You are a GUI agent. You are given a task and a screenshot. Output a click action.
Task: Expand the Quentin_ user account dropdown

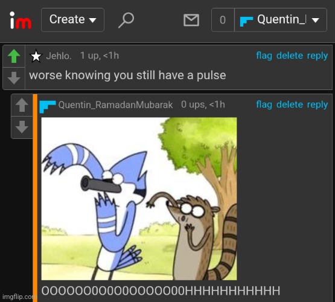tap(281, 20)
